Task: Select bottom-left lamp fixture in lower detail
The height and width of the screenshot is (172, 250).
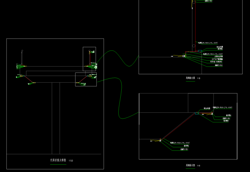Action: tap(160, 141)
